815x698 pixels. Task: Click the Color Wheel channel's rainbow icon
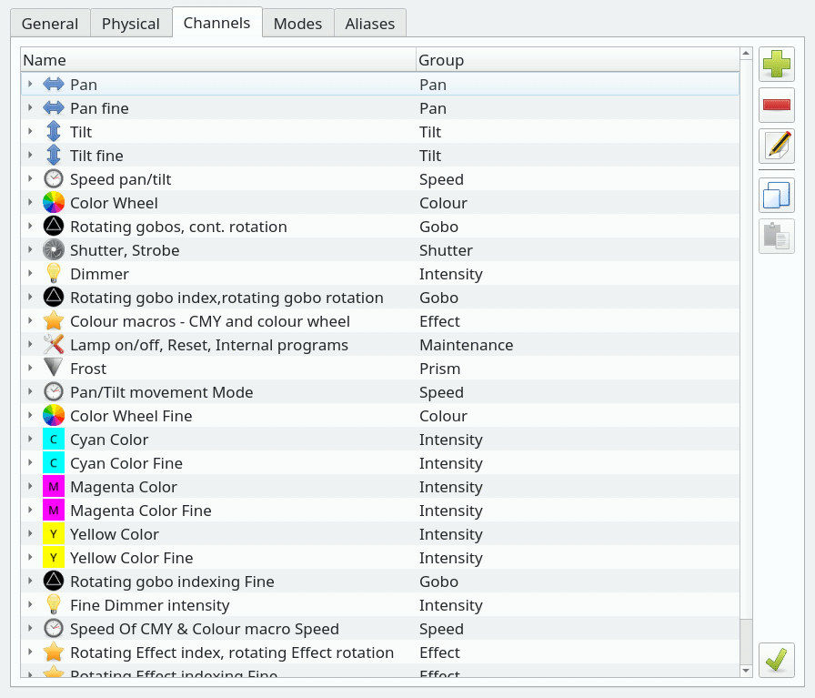54,203
